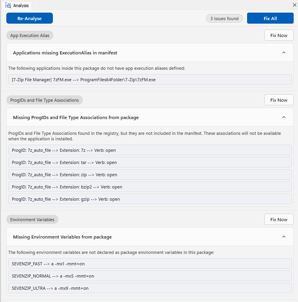Fix Now for ProgIDs and File Type Associations

[x=279, y=100]
